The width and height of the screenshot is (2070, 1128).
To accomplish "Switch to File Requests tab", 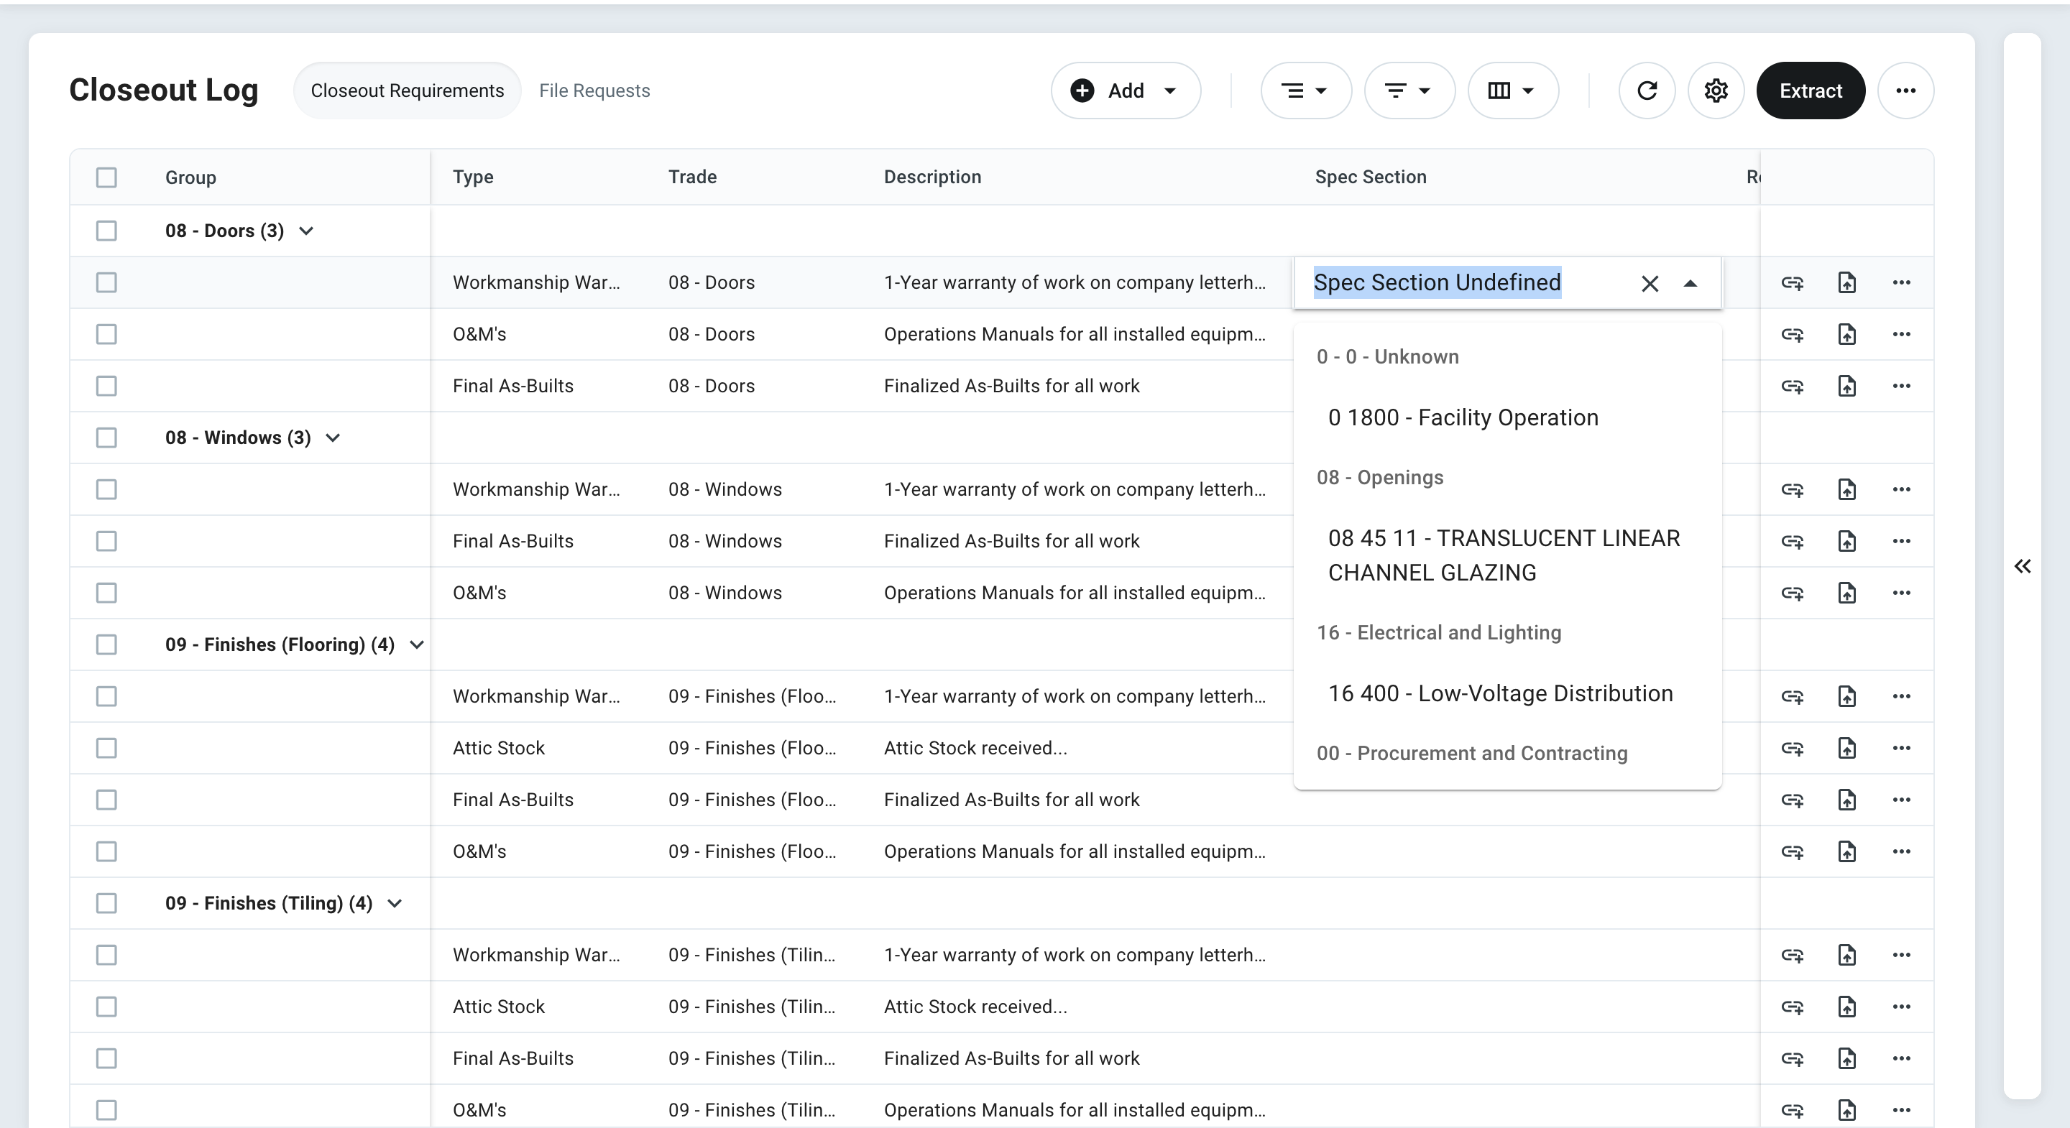I will 594,91.
